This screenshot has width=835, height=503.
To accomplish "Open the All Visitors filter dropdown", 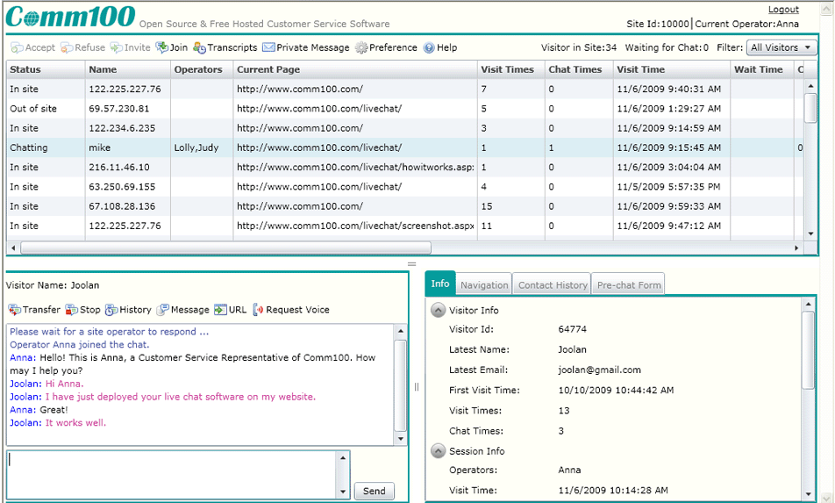I will [x=781, y=47].
